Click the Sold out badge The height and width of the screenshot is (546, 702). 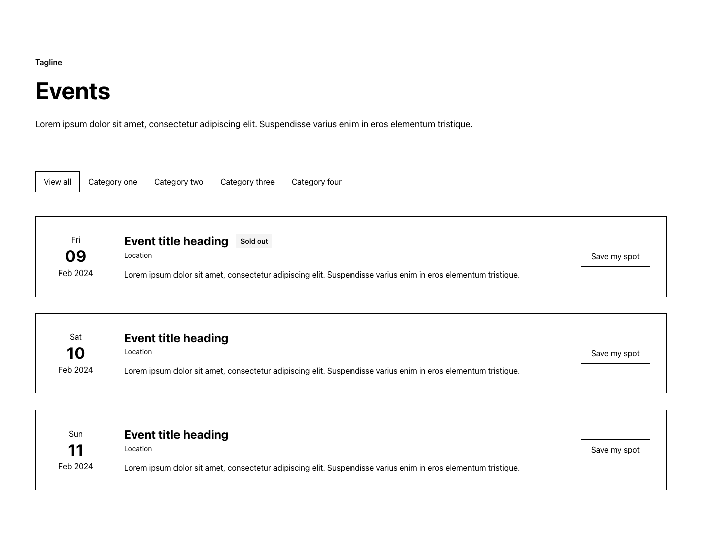tap(254, 241)
